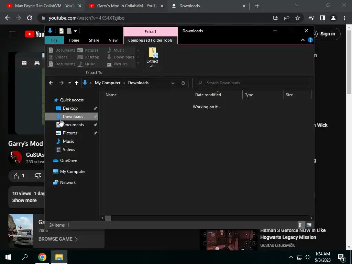Open the File menu in Explorer
Screen dimensions: 352x264
pyautogui.click(x=54, y=40)
